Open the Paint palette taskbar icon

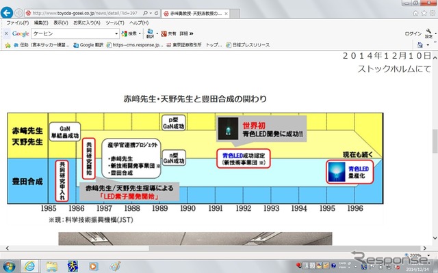pyautogui.click(x=114, y=266)
